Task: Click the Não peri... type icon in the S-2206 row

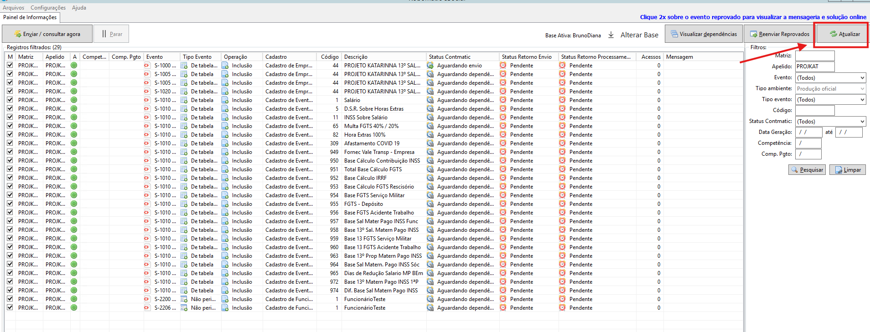Action: point(184,308)
